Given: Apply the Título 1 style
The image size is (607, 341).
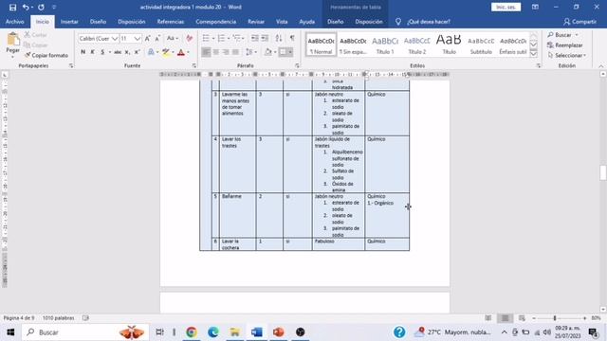Looking at the screenshot, I should coord(385,45).
